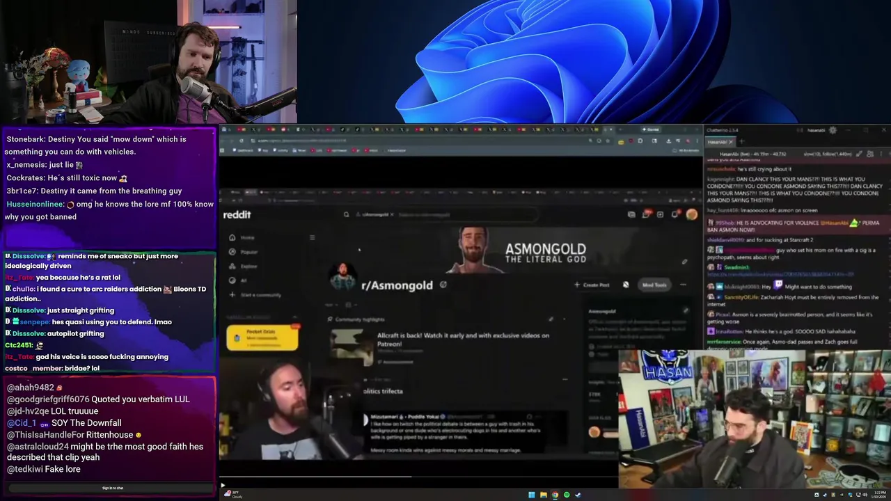891x501 pixels.
Task: Click r/Asmongold community title
Action: pyautogui.click(x=397, y=285)
